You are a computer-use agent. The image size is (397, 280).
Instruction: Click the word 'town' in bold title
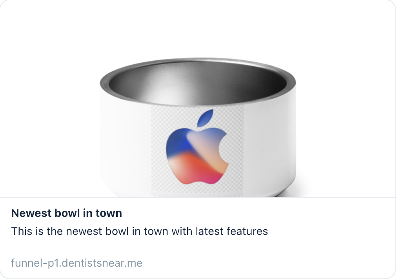coord(109,213)
